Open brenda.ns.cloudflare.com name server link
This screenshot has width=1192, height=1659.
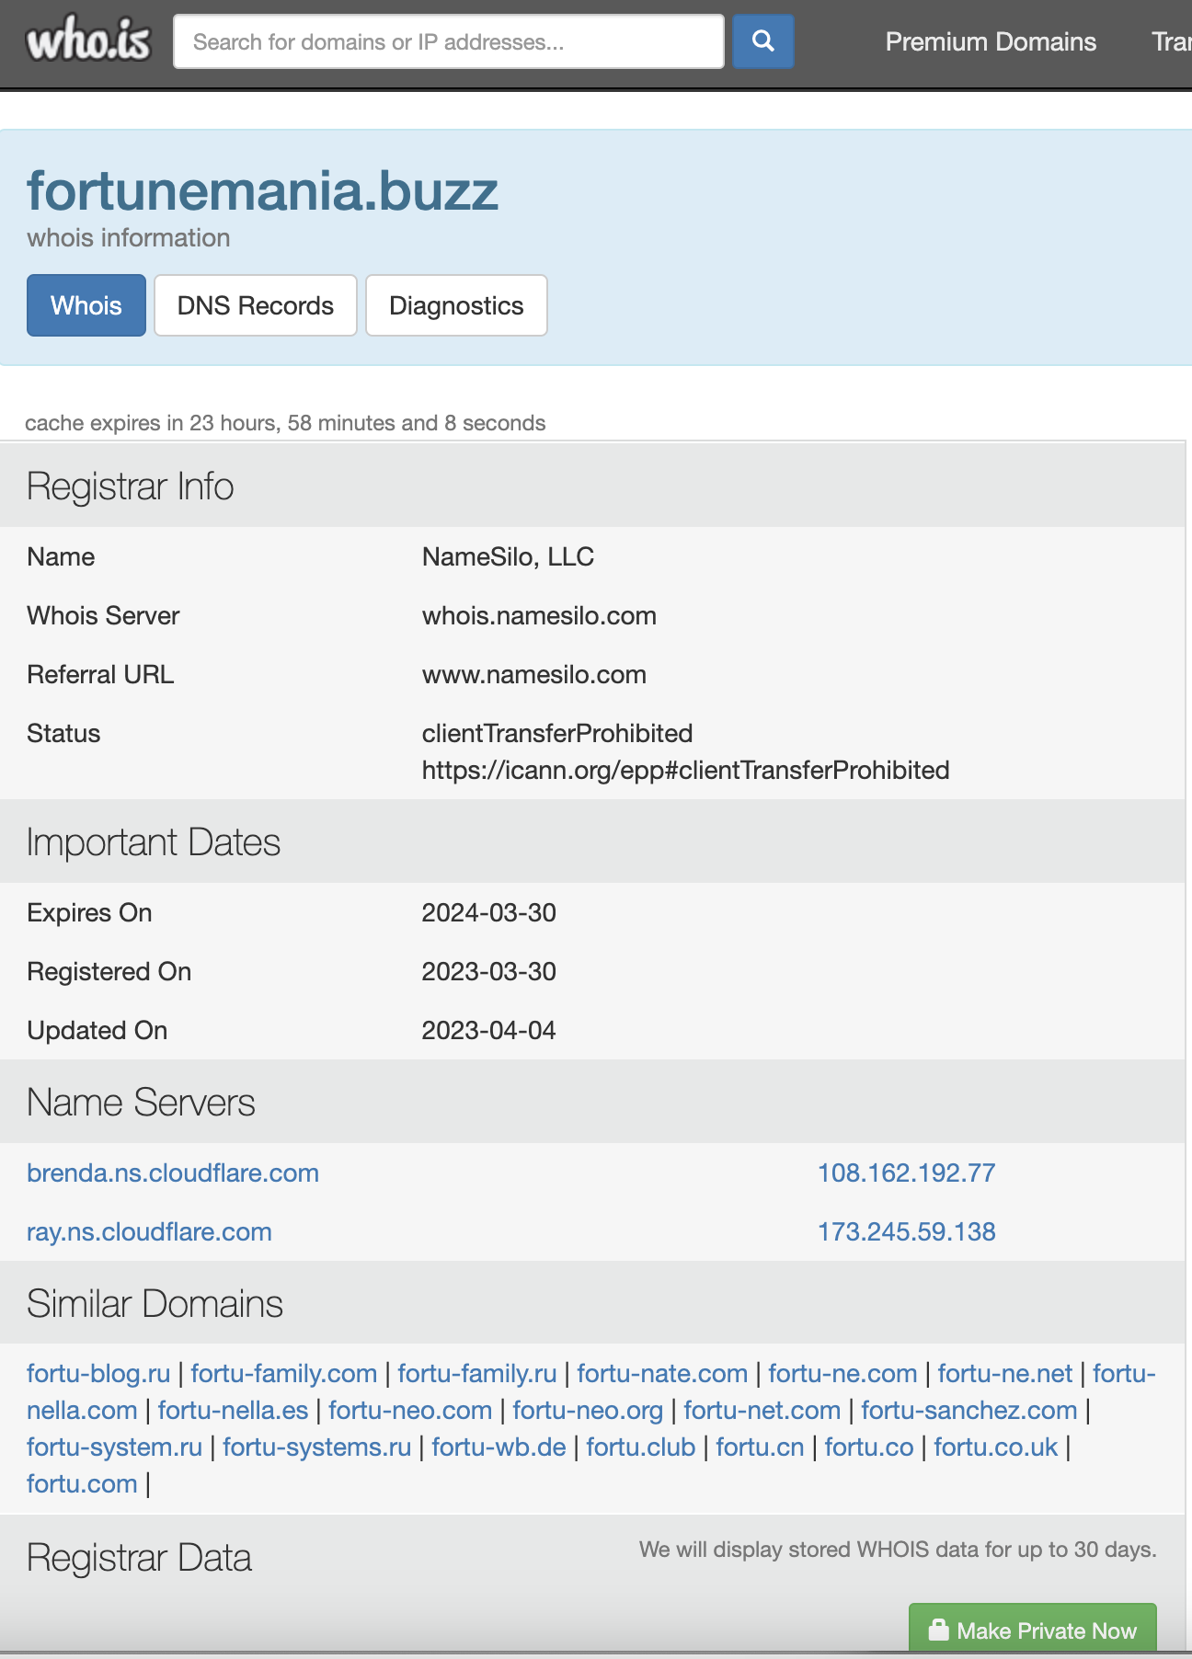pyautogui.click(x=173, y=1173)
